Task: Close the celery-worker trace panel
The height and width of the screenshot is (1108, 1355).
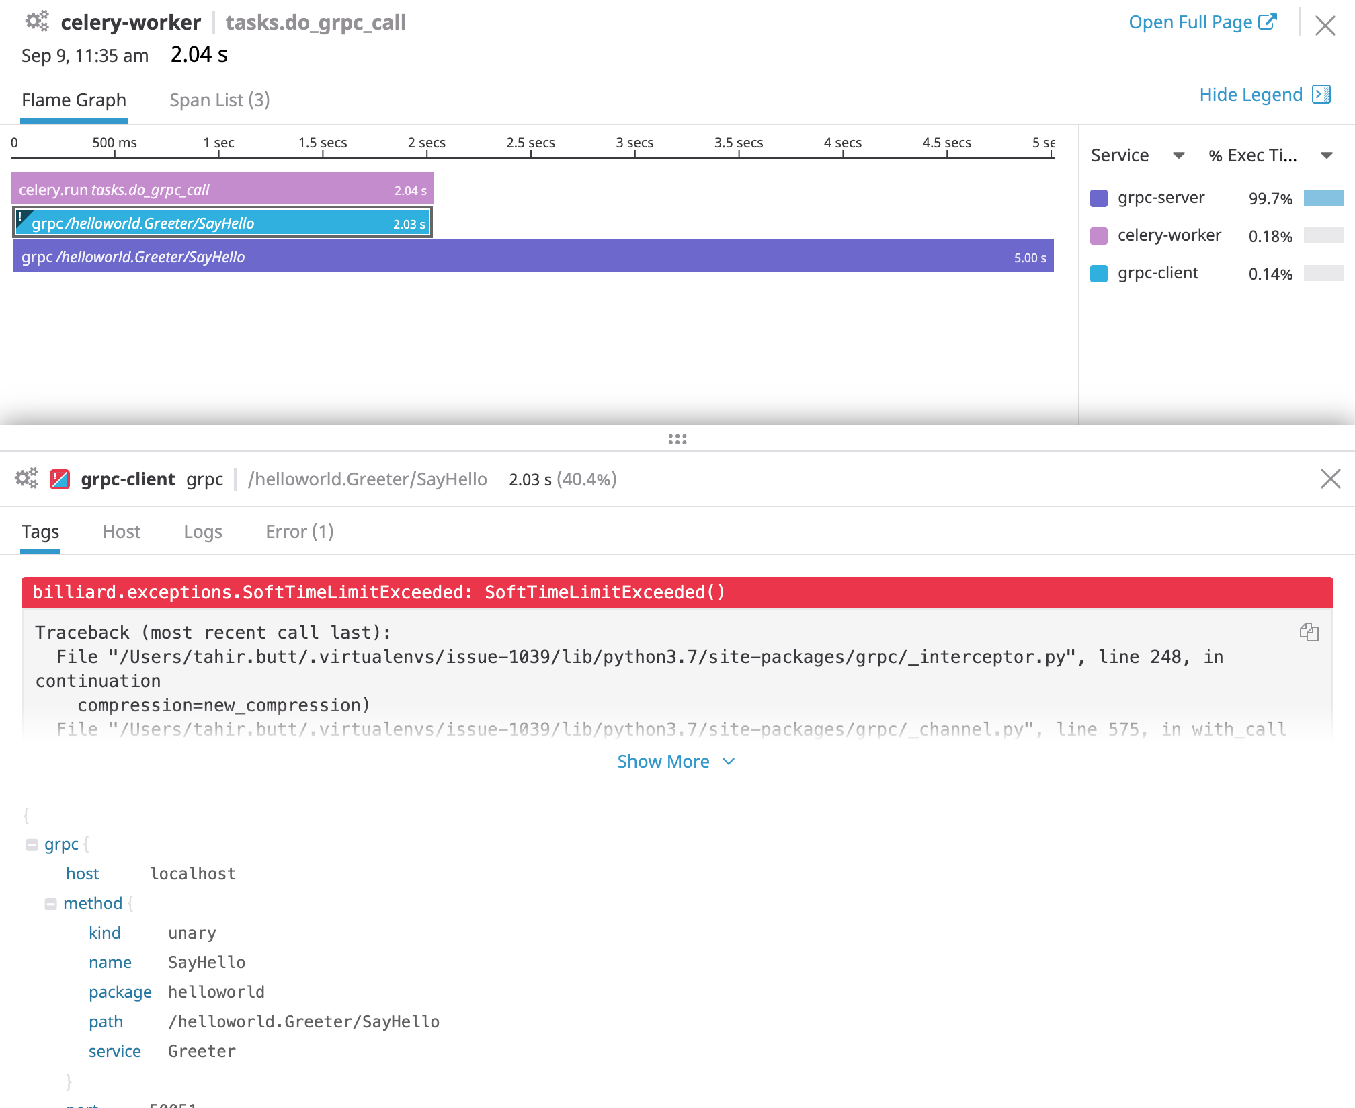Action: [x=1325, y=26]
